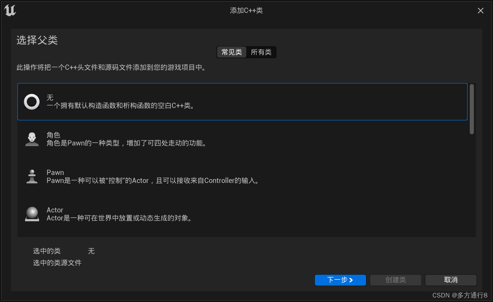Click the class list scrollbar
The image size is (493, 302).
pos(471,109)
